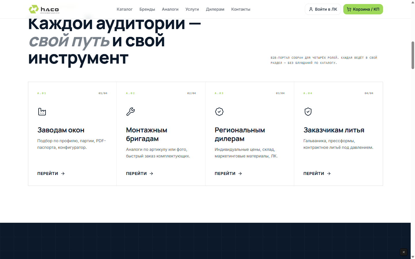Image resolution: width=415 pixels, height=259 pixels.
Task: Click the A.03 card label
Action: point(219,93)
